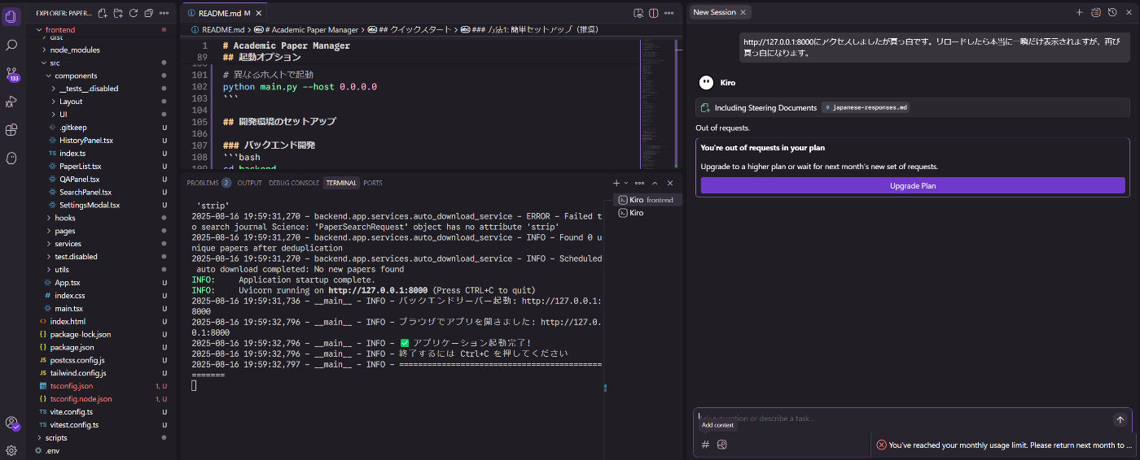The height and width of the screenshot is (460, 1140).
Task: Click the hash context icon in chat
Action: 706,445
